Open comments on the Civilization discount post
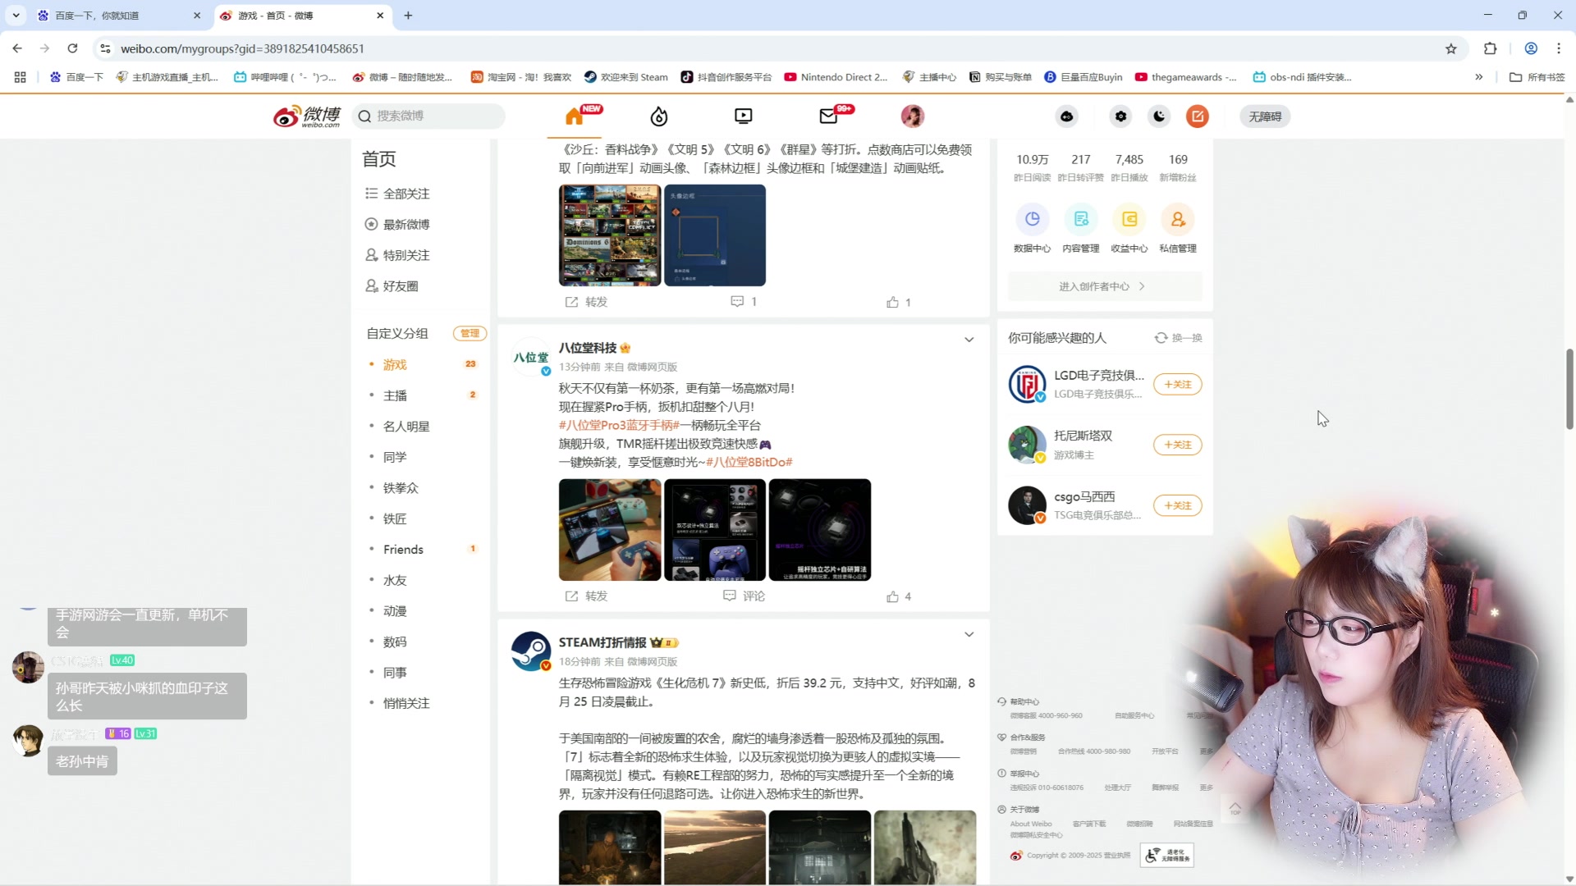The height and width of the screenshot is (886, 1576). point(744,302)
